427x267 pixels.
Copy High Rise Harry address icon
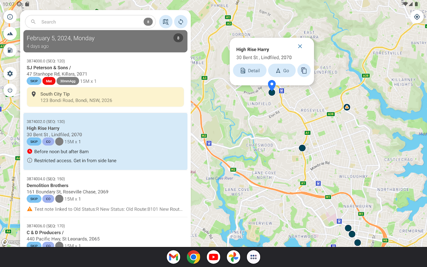click(304, 71)
